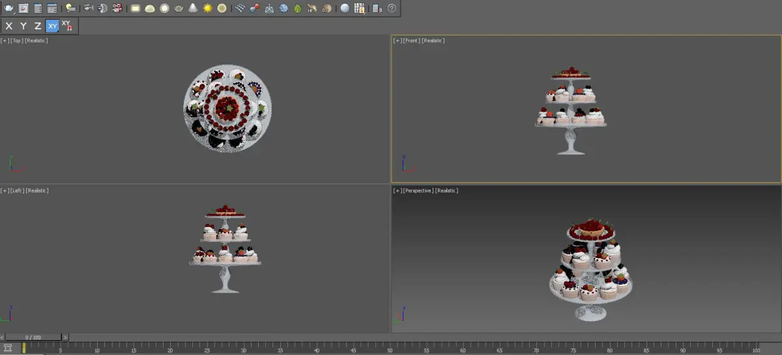Click the blue faceted blob icon
This screenshot has height=355, width=782.
coord(283,8)
